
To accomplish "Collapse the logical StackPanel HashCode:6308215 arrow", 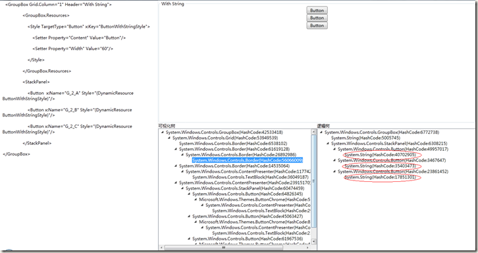I will tap(328, 144).
